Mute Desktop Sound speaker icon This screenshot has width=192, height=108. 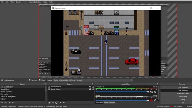tap(151, 92)
